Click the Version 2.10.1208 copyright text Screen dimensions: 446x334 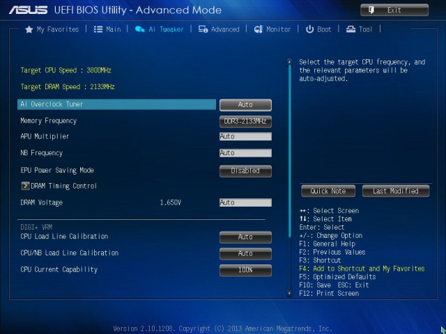[x=223, y=329]
